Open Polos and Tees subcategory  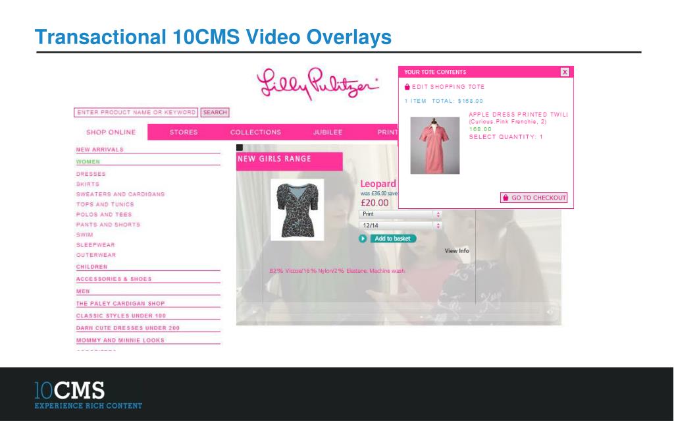104,214
